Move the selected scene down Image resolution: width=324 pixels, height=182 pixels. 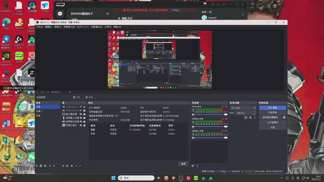(54, 166)
